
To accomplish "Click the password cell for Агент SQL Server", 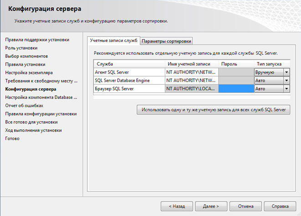I will (236, 72).
